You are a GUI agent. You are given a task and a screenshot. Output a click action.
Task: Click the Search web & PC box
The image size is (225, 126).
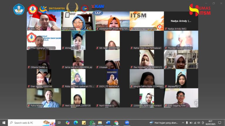(32, 123)
